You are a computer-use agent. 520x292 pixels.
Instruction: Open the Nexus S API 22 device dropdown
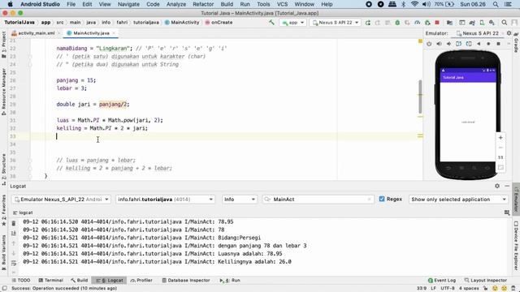336,23
